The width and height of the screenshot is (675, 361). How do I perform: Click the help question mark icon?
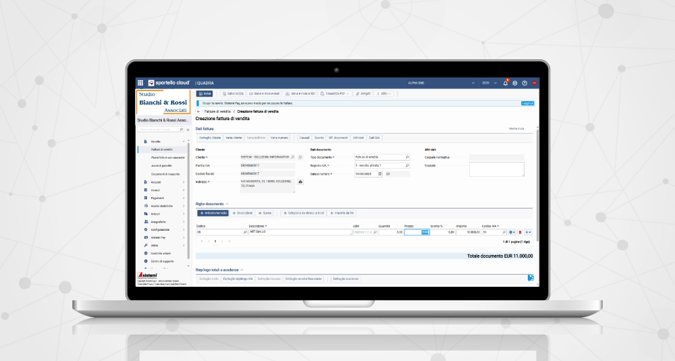tap(524, 83)
